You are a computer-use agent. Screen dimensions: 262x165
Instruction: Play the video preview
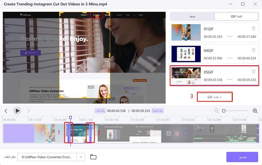coord(17,111)
